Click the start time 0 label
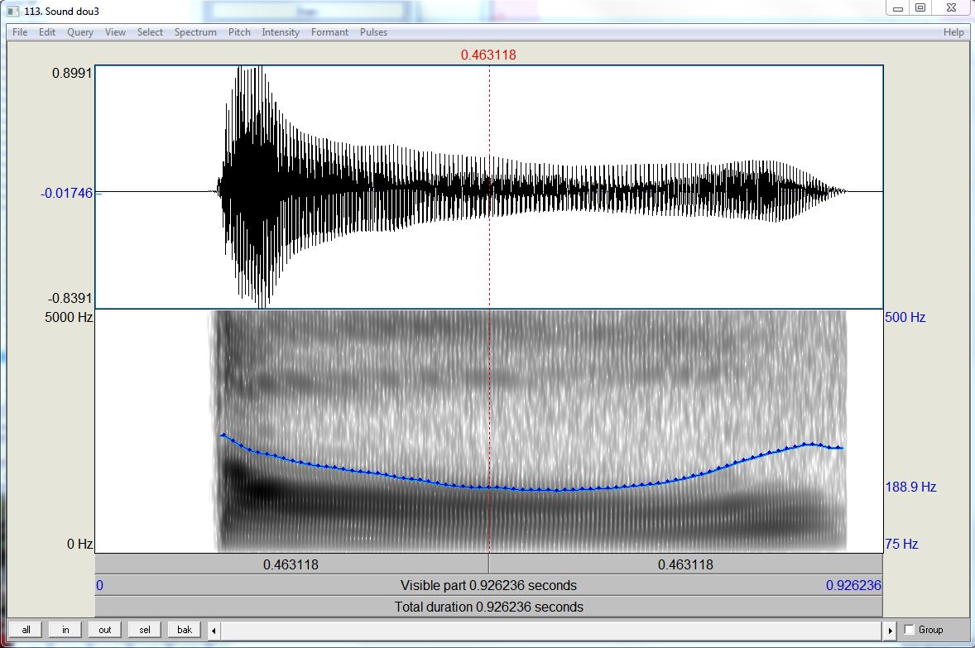Screen dimensions: 975x648 pos(99,586)
